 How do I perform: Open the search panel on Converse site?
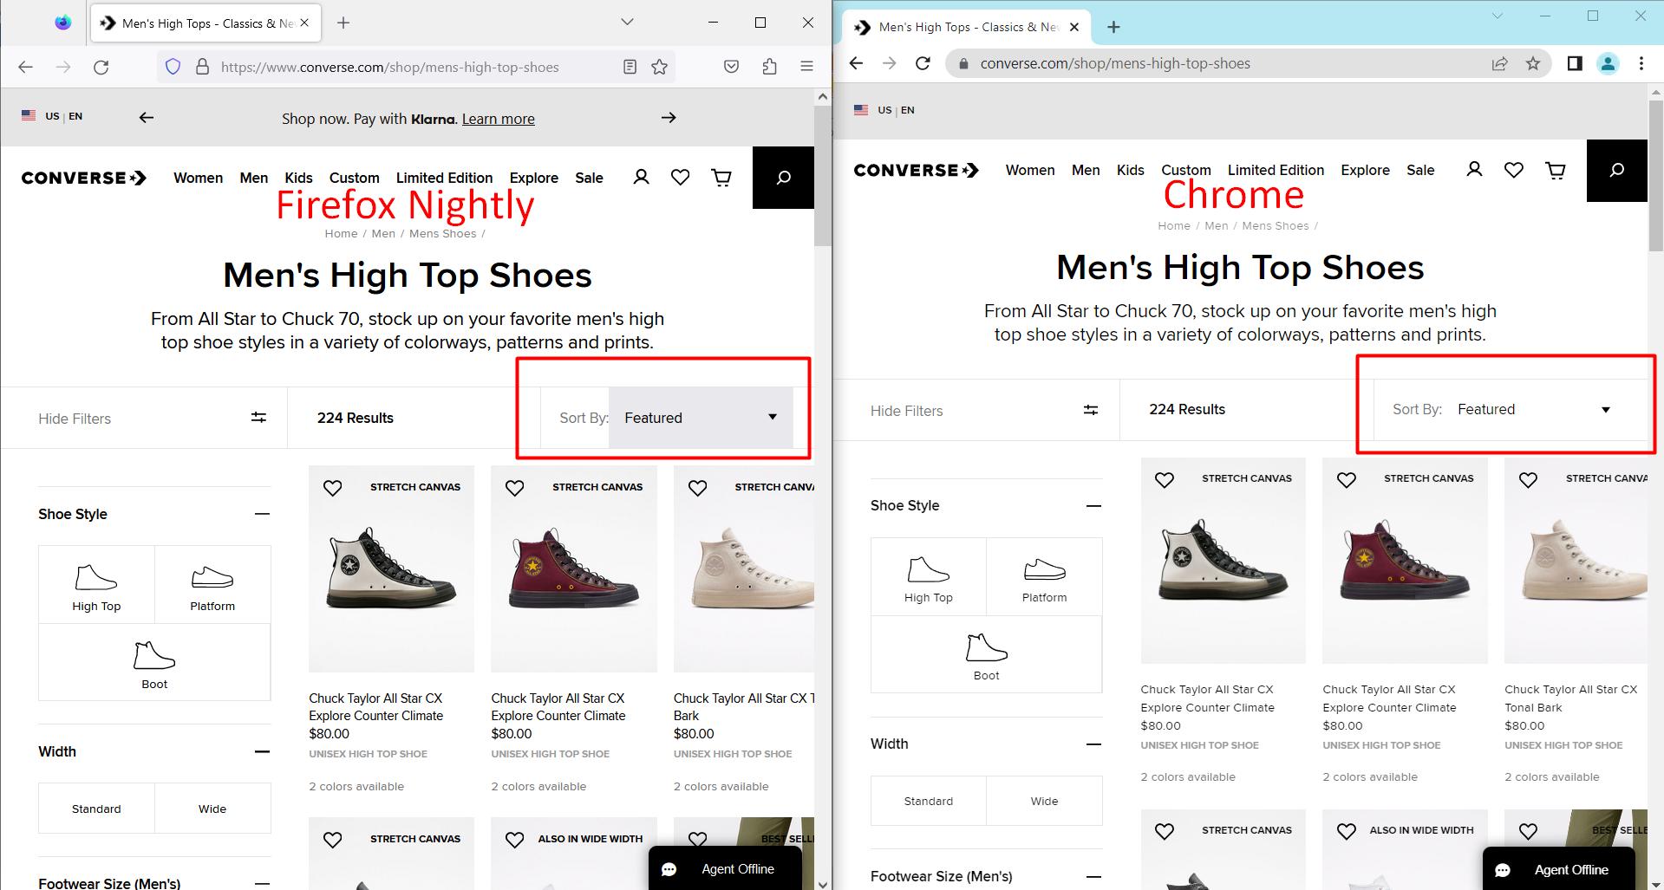click(782, 178)
